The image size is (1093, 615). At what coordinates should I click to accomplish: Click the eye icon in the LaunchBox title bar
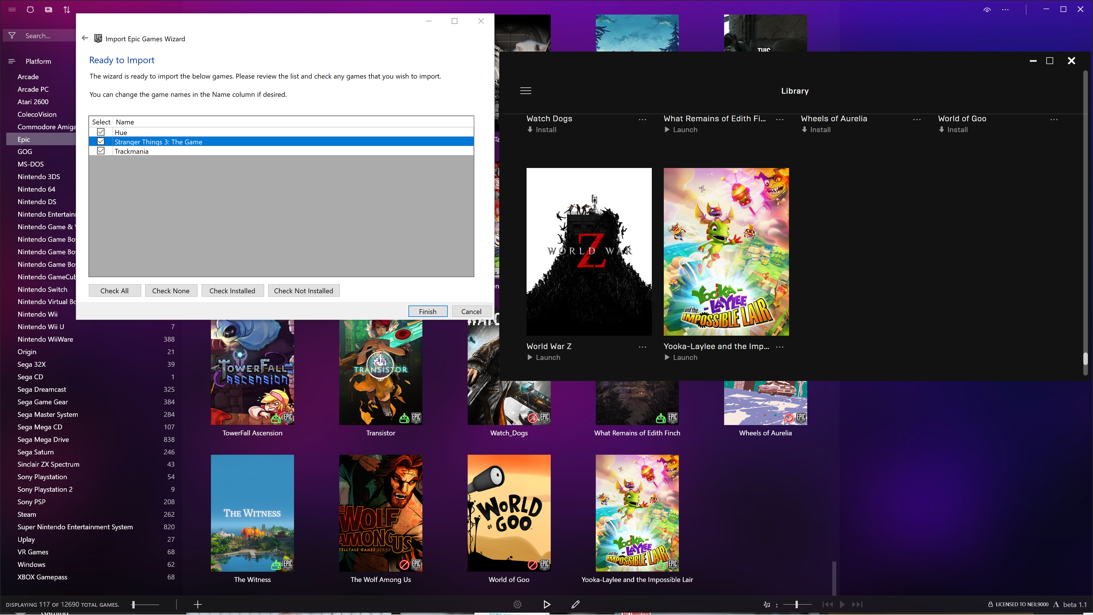[x=987, y=10]
